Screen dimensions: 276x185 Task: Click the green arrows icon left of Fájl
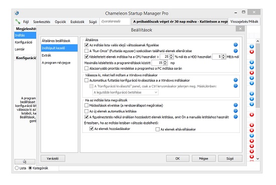(18, 22)
